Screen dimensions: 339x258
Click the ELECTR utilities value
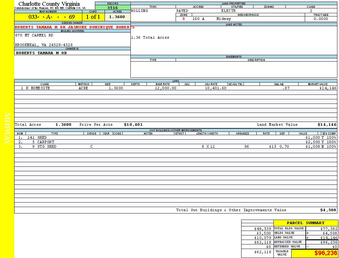pos(229,11)
